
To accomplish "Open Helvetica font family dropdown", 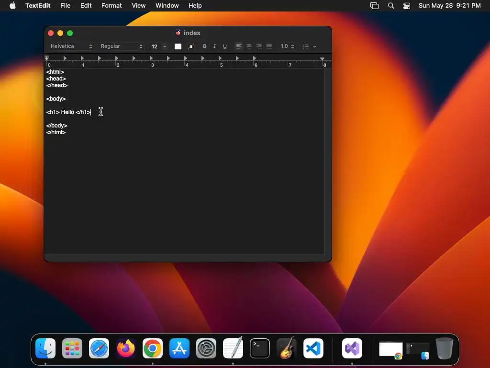I will 71,46.
